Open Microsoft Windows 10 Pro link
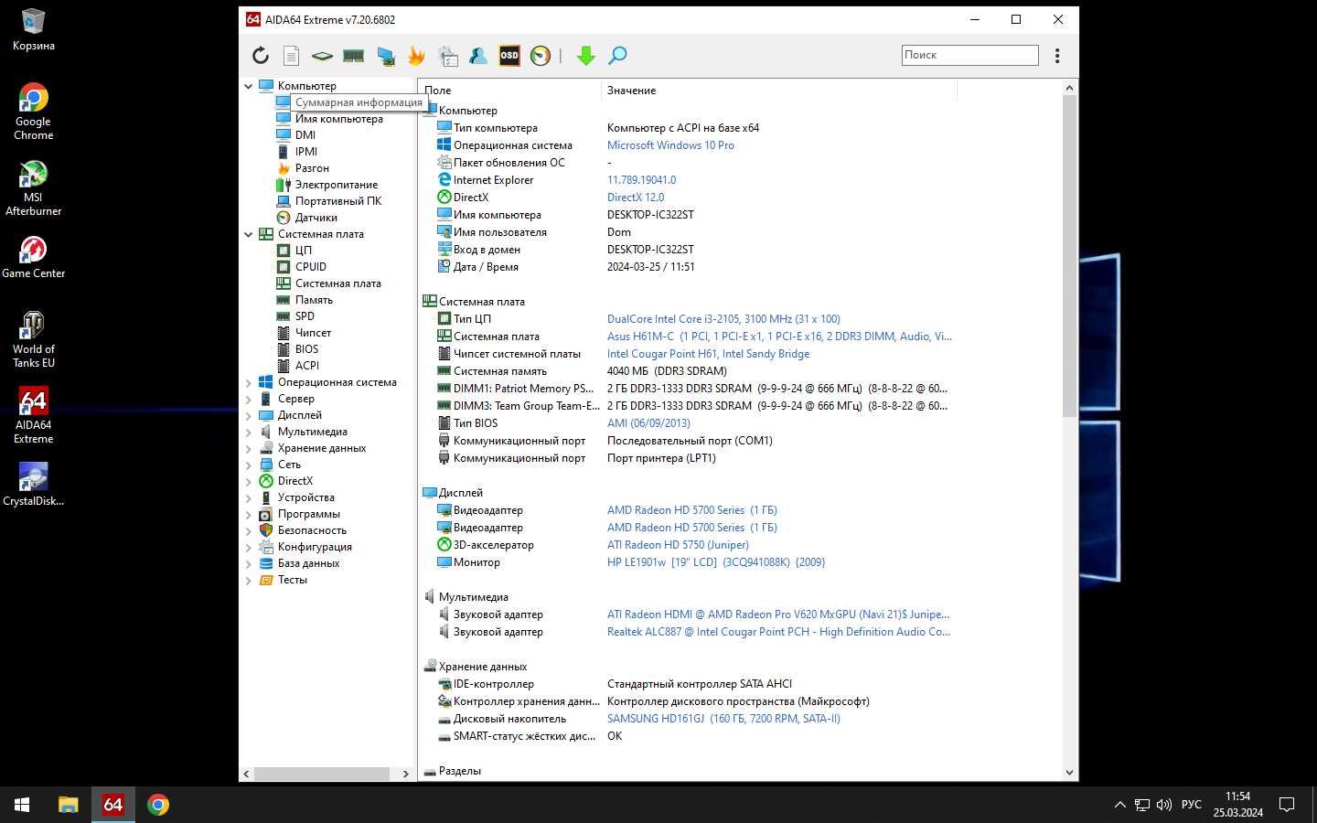1317x823 pixels. coord(670,145)
